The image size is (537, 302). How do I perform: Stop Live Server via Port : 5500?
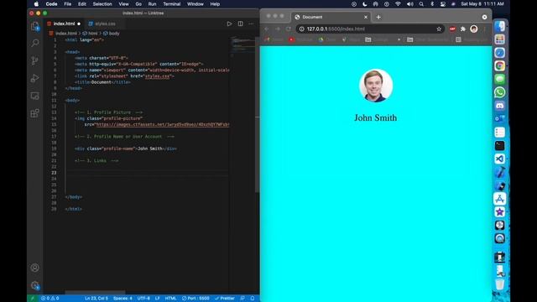196,299
